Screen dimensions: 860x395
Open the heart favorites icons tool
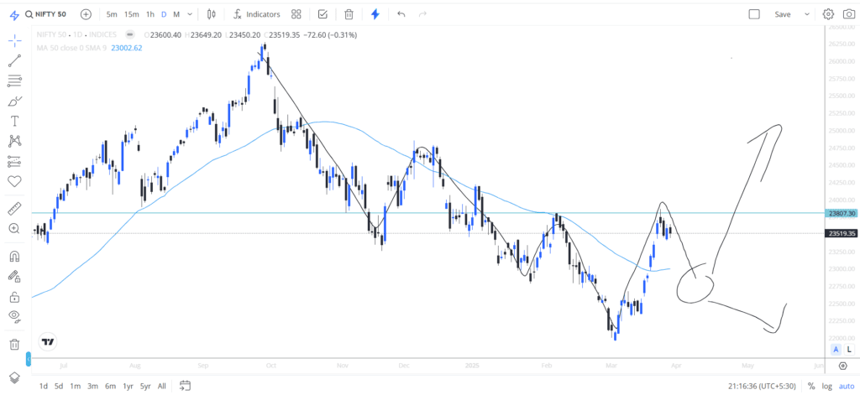coord(15,181)
